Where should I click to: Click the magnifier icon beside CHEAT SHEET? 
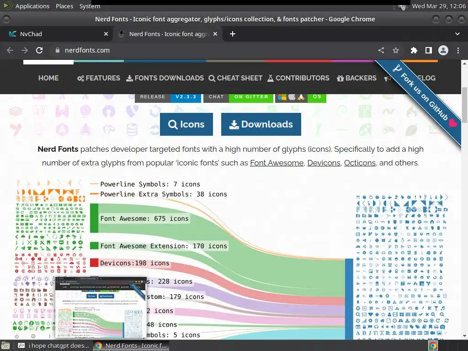point(212,79)
